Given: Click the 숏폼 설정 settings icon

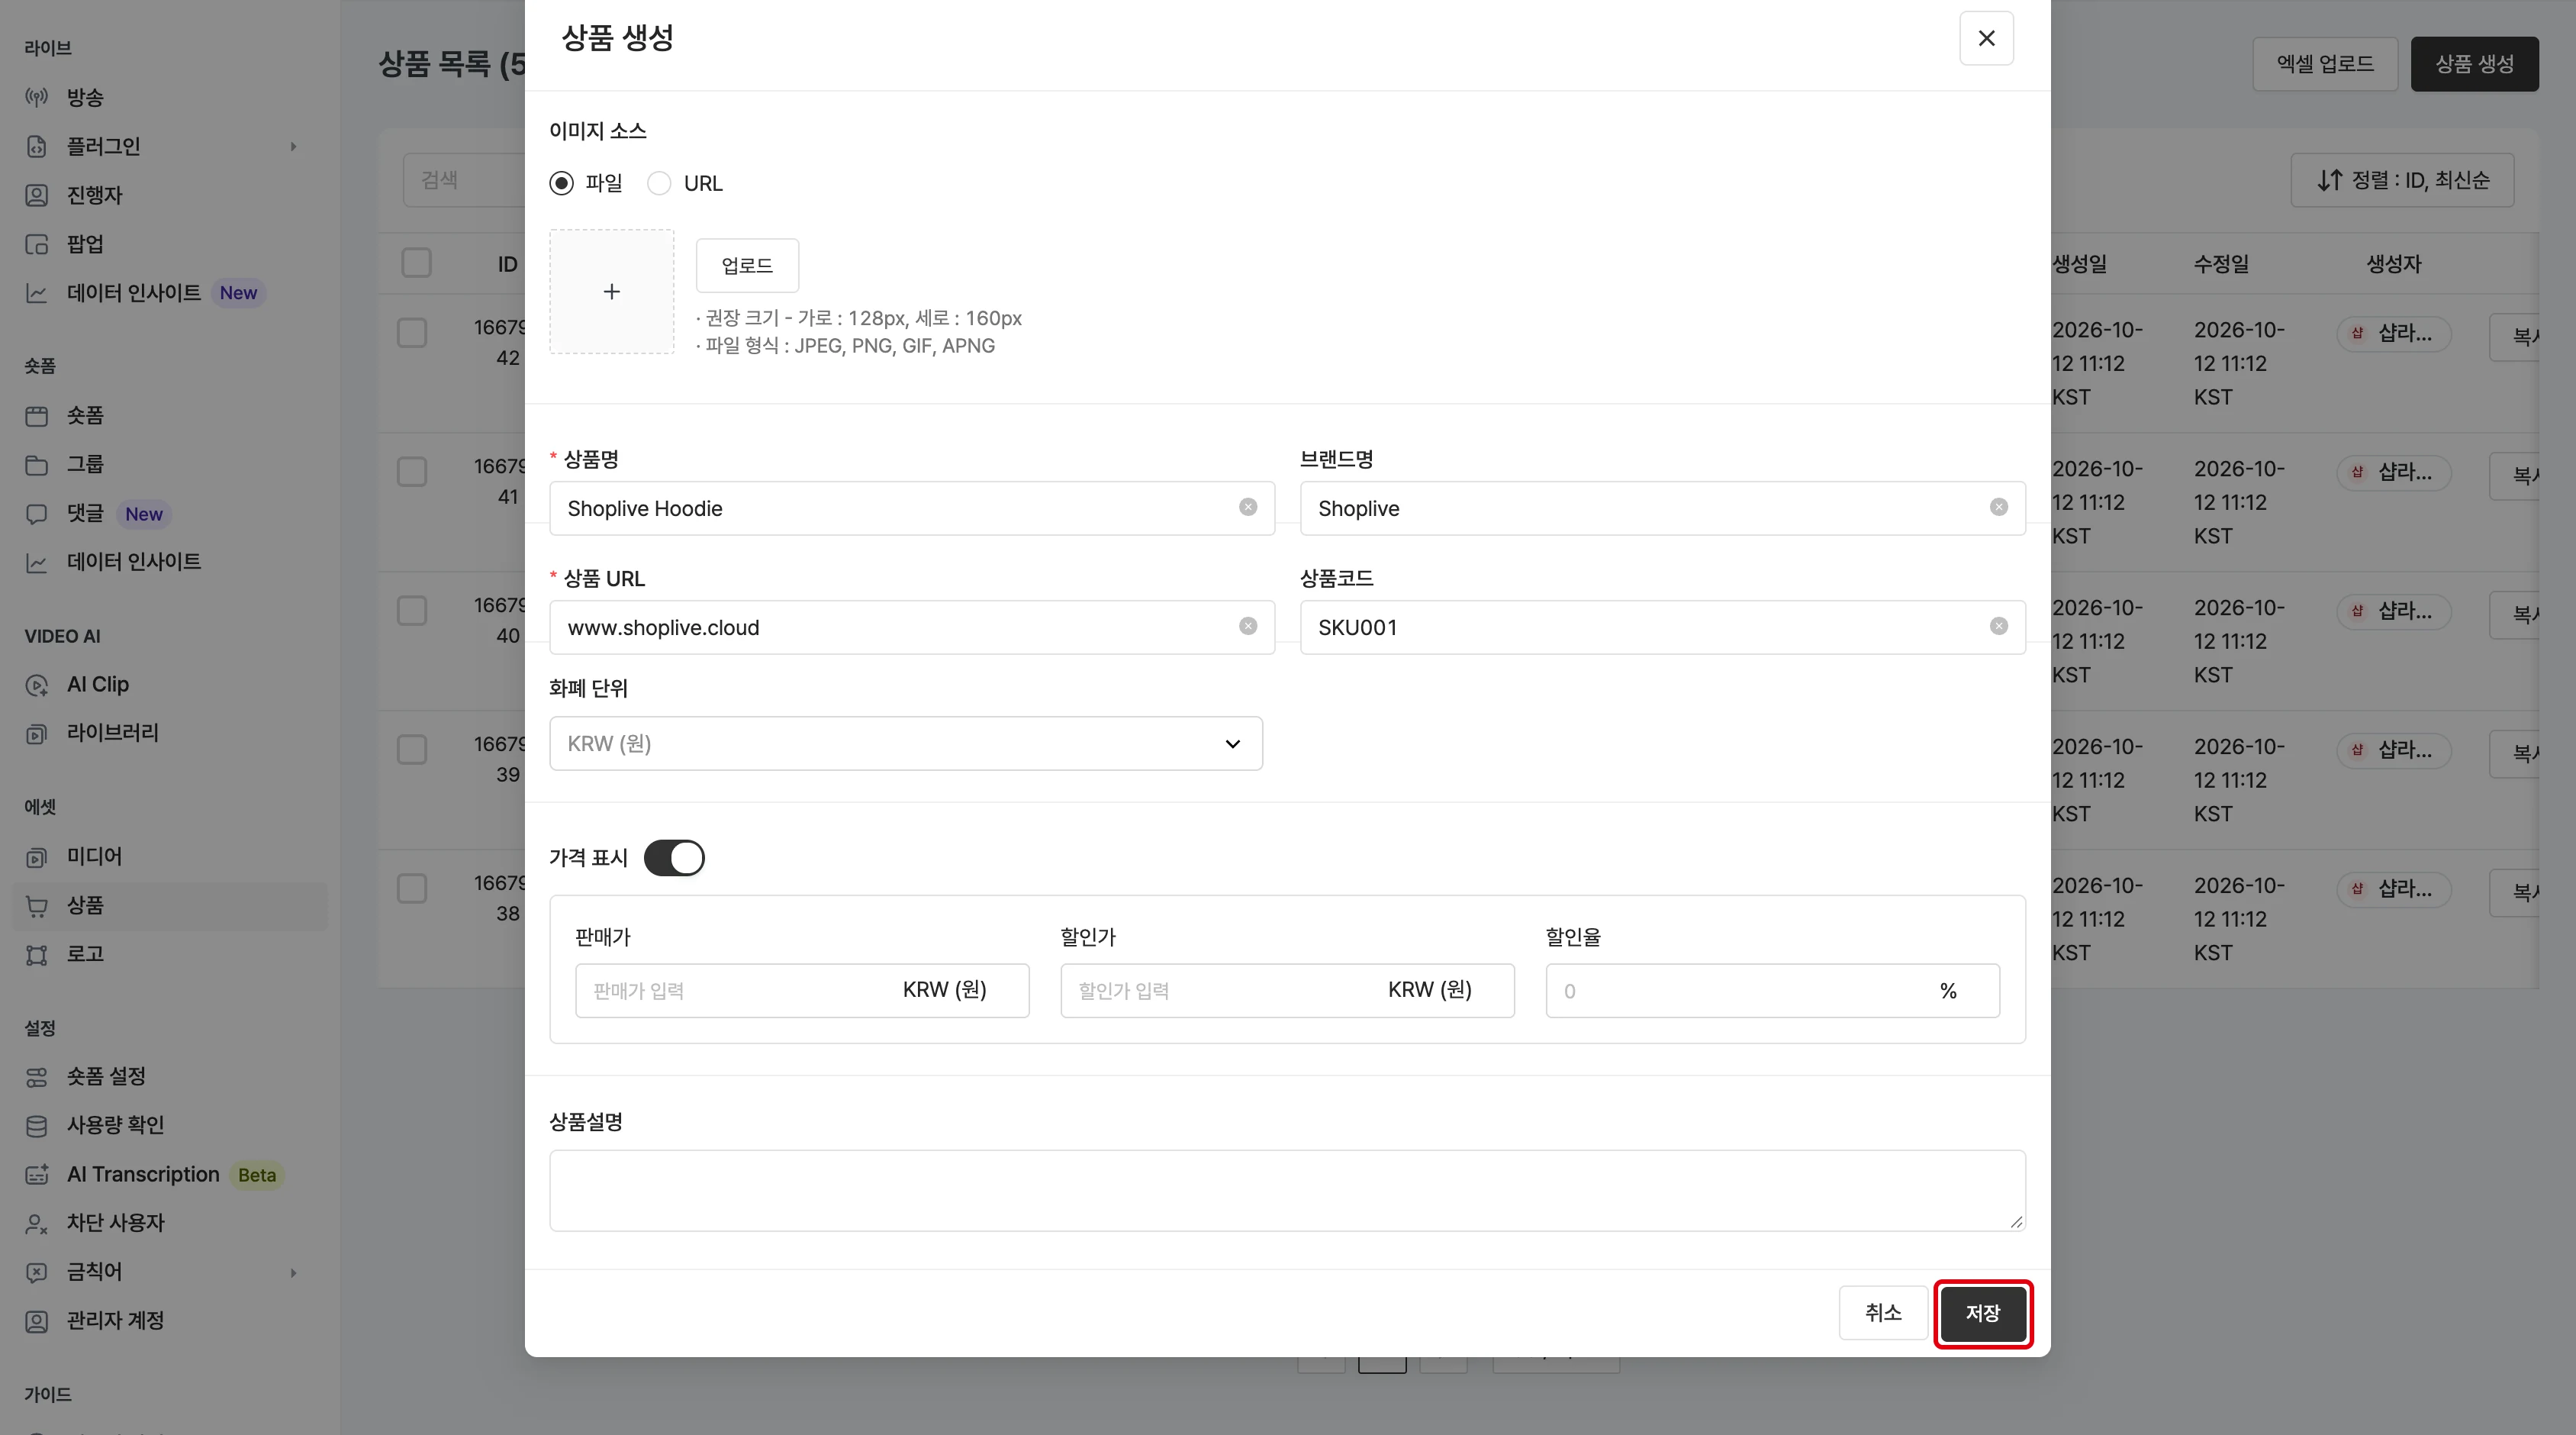Looking at the screenshot, I should [37, 1076].
